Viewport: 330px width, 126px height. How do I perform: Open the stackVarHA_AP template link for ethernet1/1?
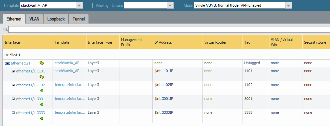tap(67, 63)
